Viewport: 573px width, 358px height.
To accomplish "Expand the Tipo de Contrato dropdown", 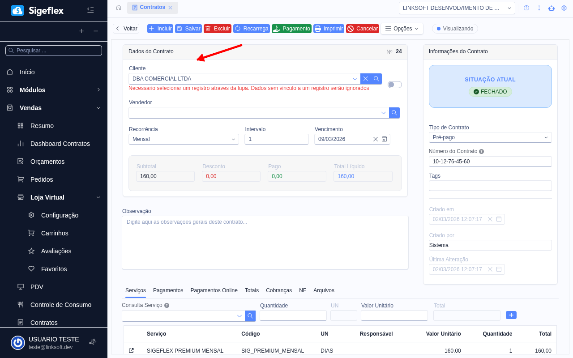I will pos(490,137).
